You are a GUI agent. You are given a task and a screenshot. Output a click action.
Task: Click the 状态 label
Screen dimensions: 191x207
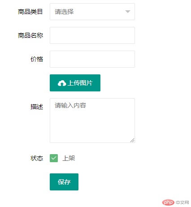(37, 158)
